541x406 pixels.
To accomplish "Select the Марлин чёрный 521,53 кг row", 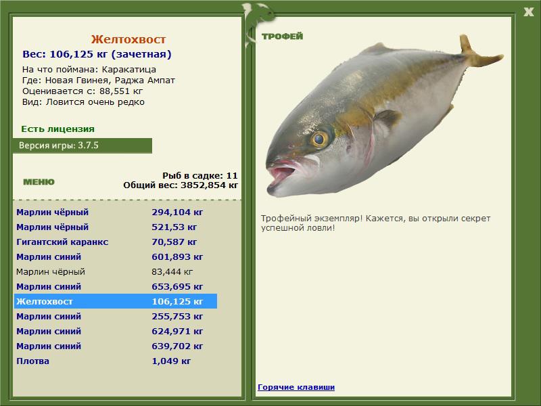I will 116,227.
